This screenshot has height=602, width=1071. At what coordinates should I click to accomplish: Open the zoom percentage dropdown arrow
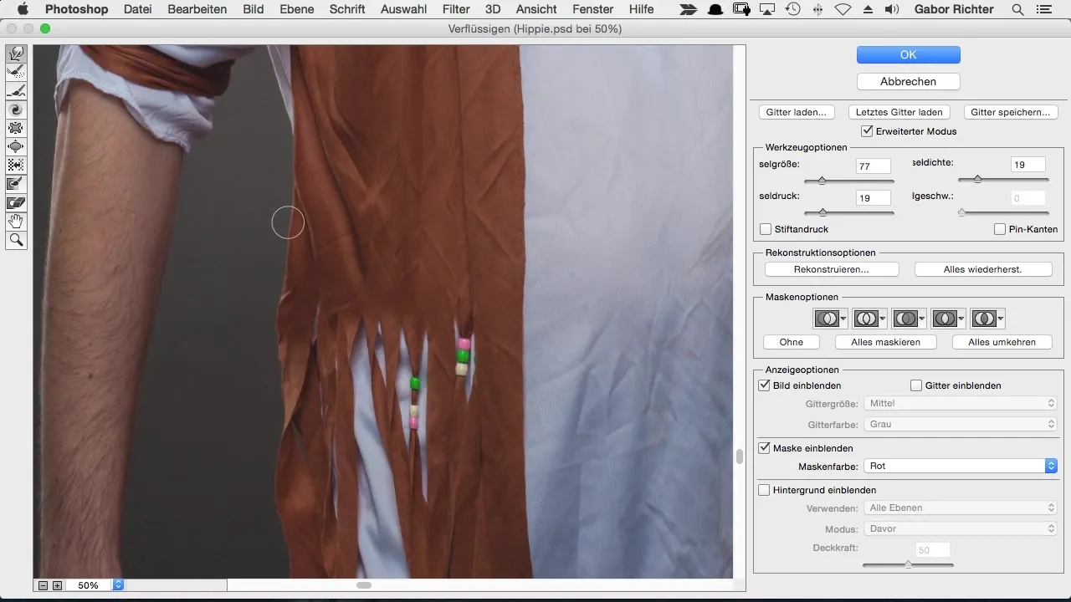(x=118, y=585)
